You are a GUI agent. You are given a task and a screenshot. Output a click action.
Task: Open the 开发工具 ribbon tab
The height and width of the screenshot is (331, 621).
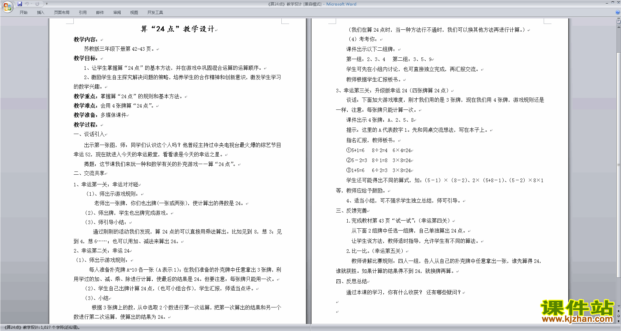click(x=155, y=13)
